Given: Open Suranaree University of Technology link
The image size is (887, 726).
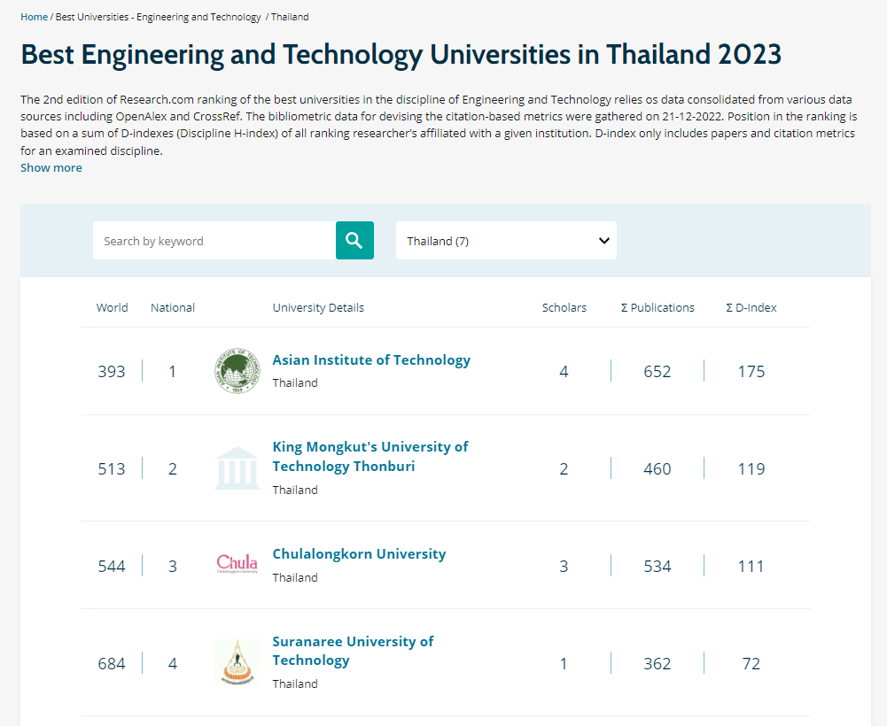Looking at the screenshot, I should 353,651.
